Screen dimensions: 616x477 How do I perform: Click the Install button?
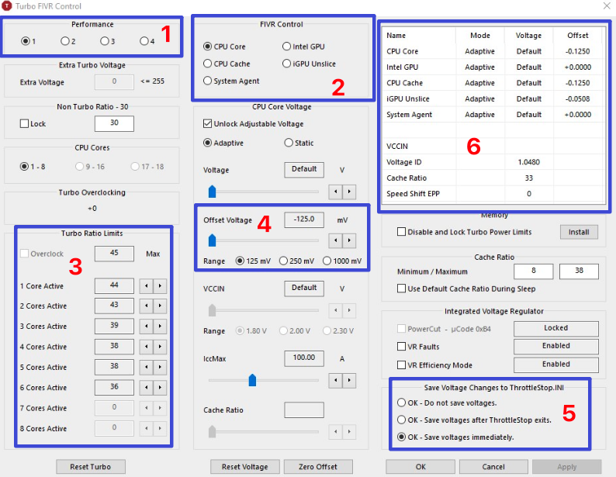point(579,232)
